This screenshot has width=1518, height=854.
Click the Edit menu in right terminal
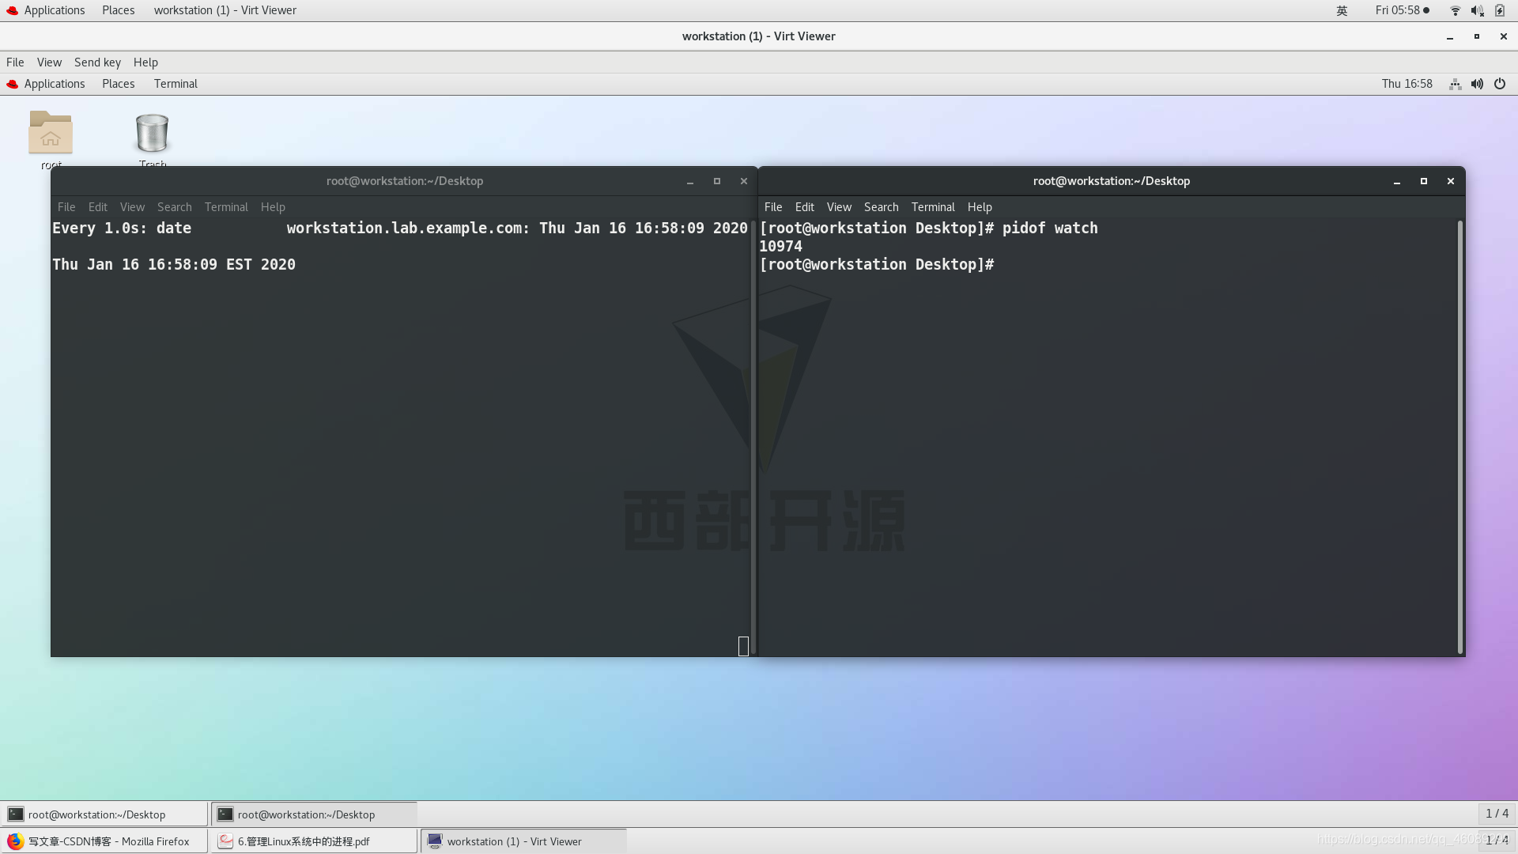(x=805, y=206)
